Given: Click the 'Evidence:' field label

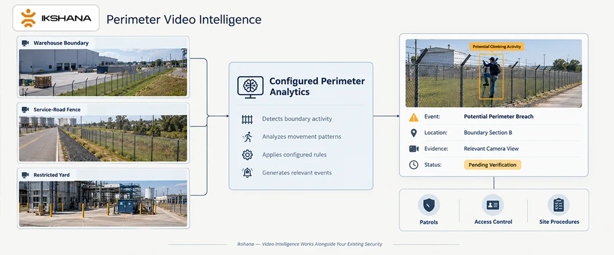Looking at the screenshot, I should 436,149.
